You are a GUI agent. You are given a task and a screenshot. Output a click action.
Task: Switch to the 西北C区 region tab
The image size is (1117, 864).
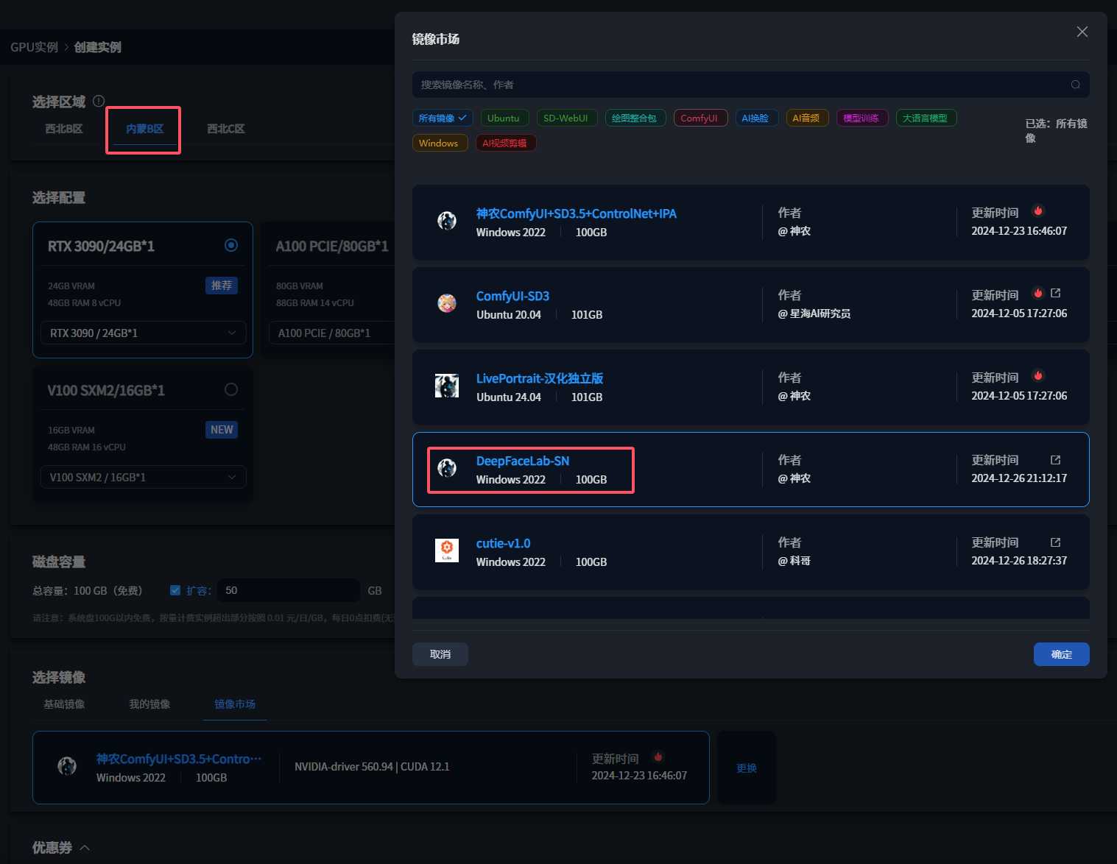click(x=225, y=129)
